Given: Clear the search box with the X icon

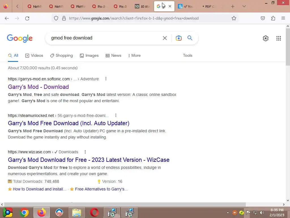Looking at the screenshot, I should click(165, 38).
